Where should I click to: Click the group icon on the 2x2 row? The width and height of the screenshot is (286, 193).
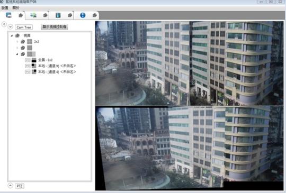pyautogui.click(x=23, y=42)
